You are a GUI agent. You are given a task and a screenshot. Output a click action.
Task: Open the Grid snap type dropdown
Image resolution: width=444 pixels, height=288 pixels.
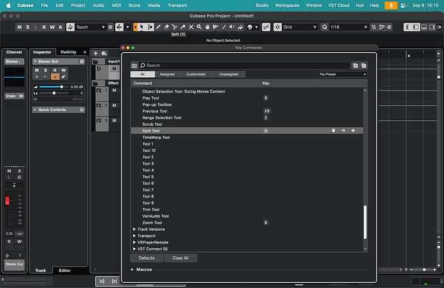click(300, 27)
